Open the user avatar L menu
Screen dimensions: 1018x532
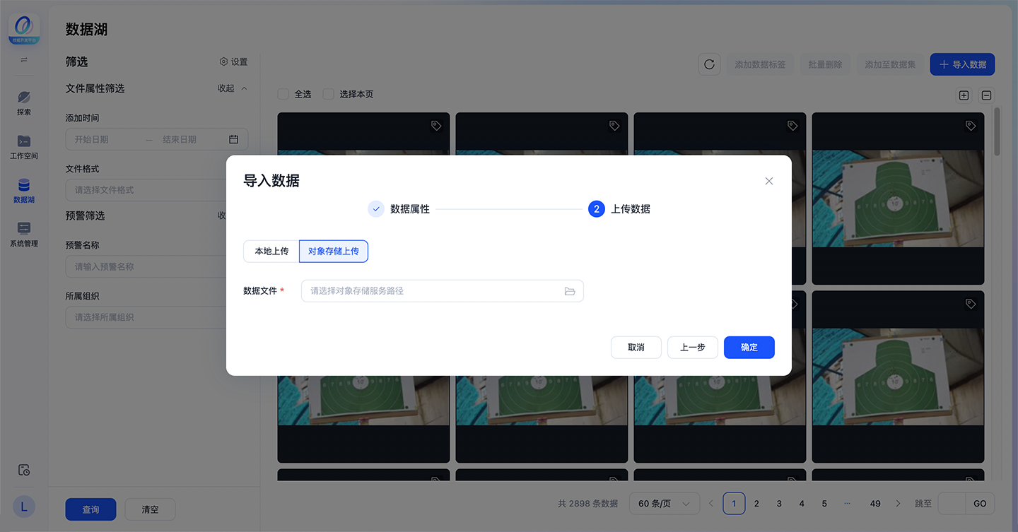click(x=24, y=506)
